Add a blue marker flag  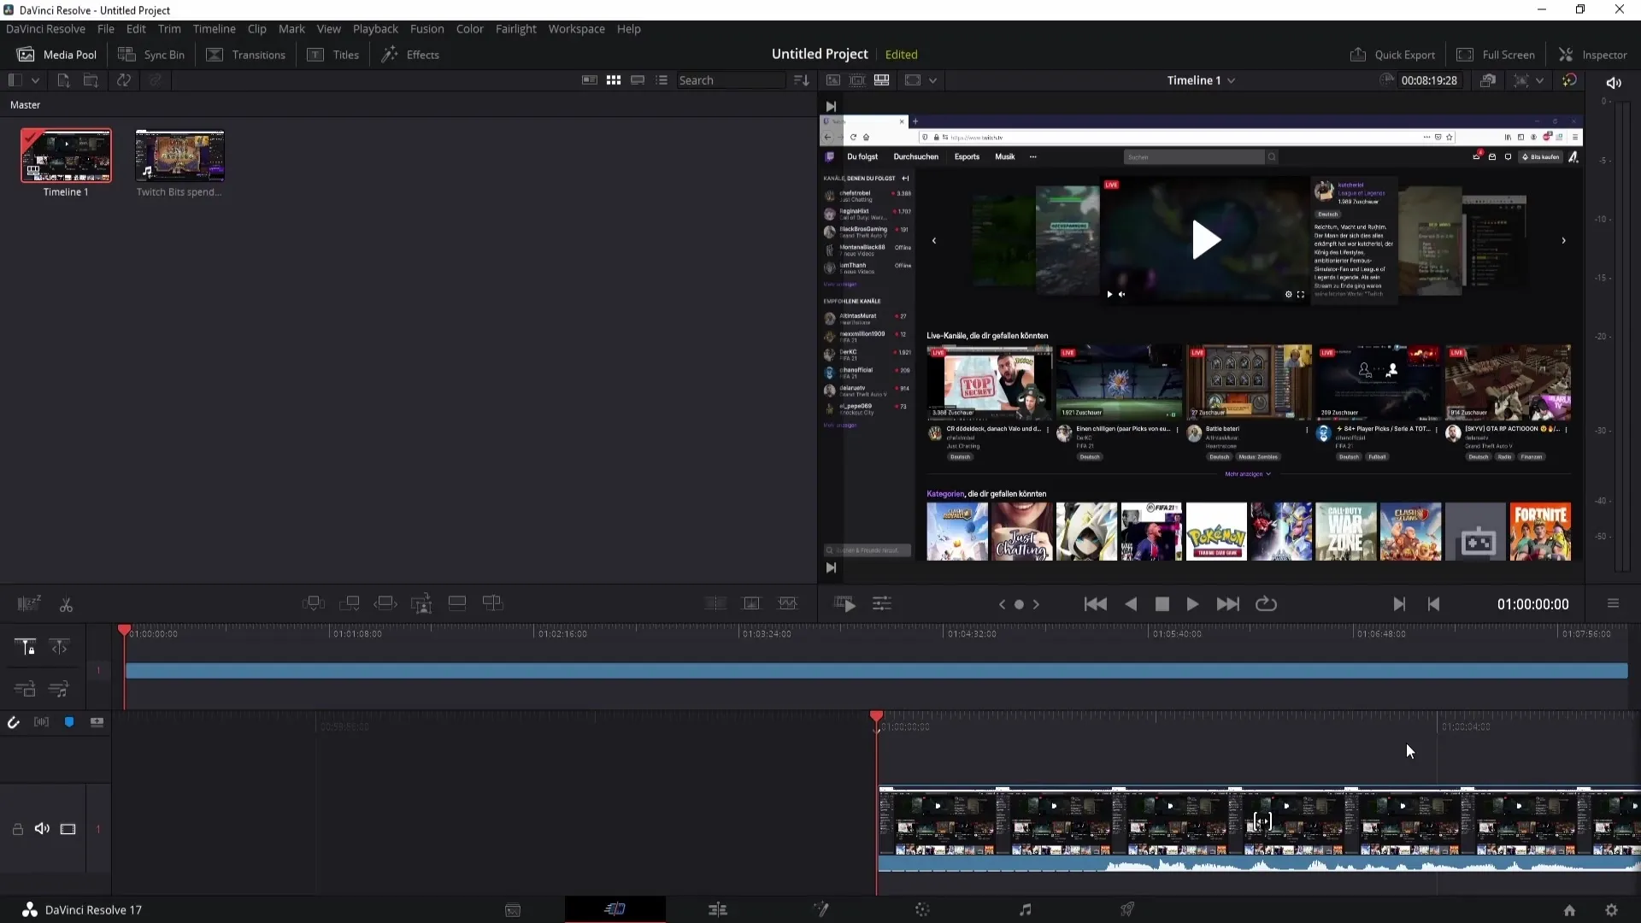pos(69,722)
